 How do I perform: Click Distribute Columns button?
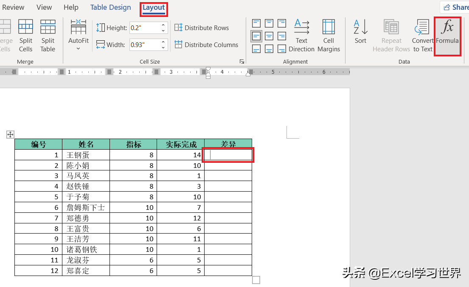206,45
